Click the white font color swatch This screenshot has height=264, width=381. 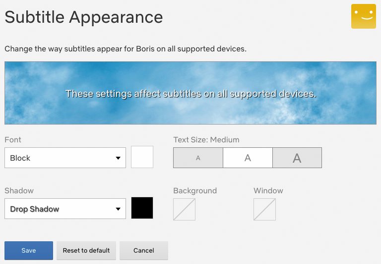click(142, 157)
